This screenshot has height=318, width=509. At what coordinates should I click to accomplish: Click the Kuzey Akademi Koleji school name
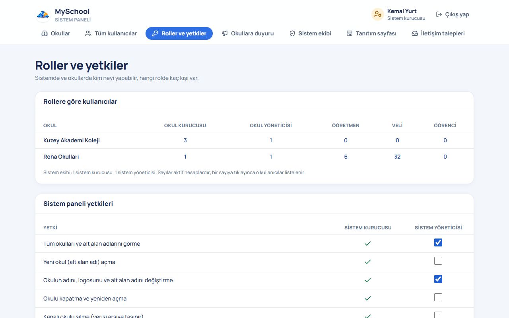[72, 140]
